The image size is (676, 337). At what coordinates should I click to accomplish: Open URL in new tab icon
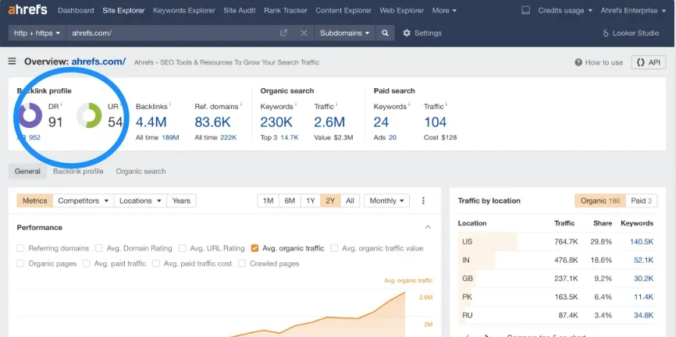click(x=283, y=33)
